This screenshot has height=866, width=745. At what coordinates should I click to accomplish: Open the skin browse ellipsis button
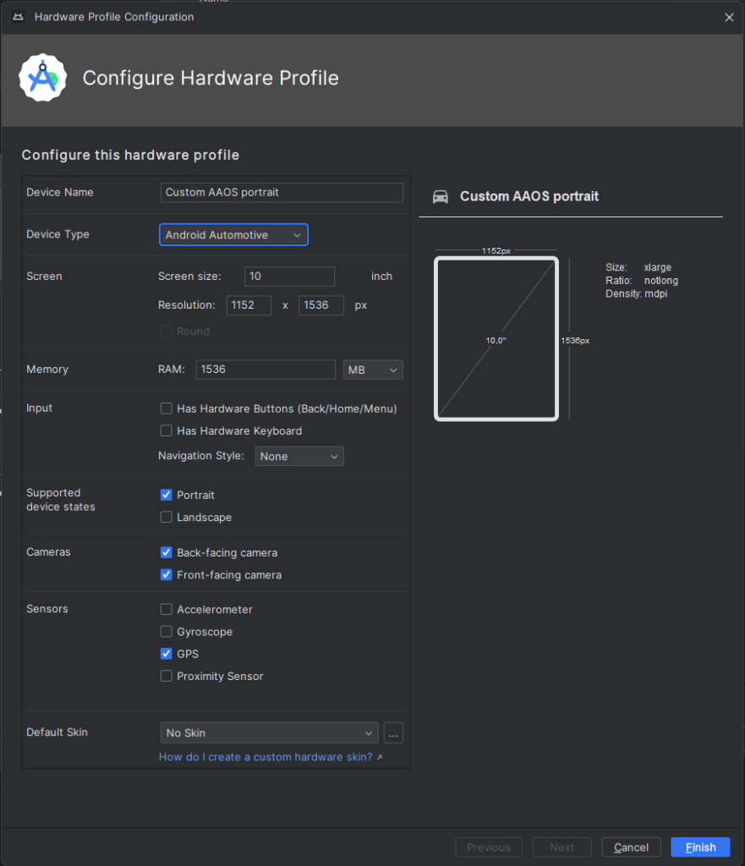click(392, 733)
